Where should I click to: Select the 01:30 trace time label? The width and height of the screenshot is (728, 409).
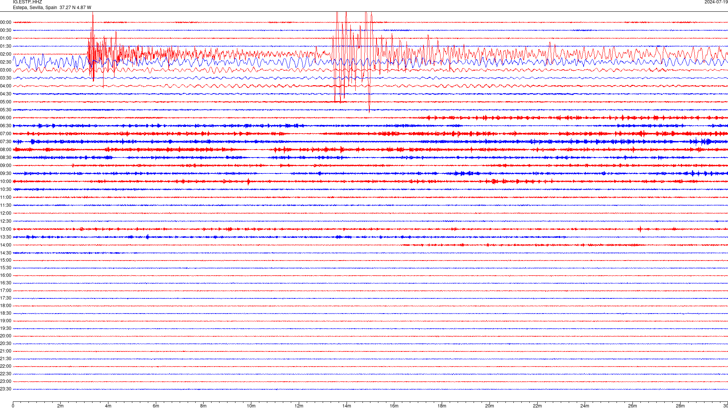(x=6, y=46)
